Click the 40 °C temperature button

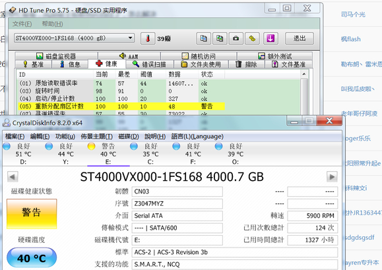point(32,258)
